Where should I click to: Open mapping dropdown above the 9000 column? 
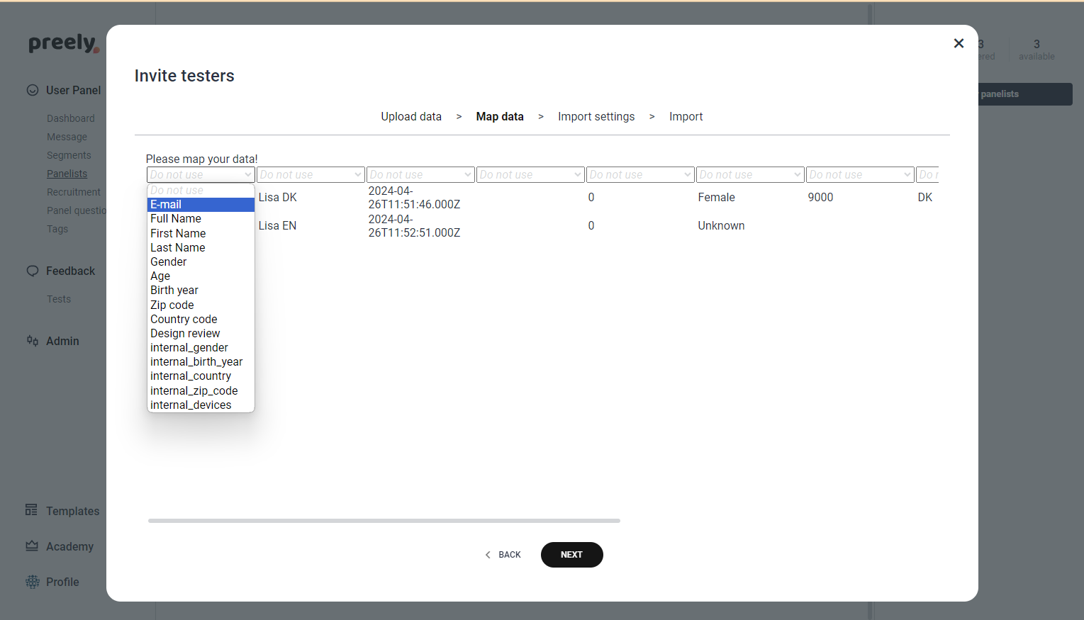click(x=860, y=174)
